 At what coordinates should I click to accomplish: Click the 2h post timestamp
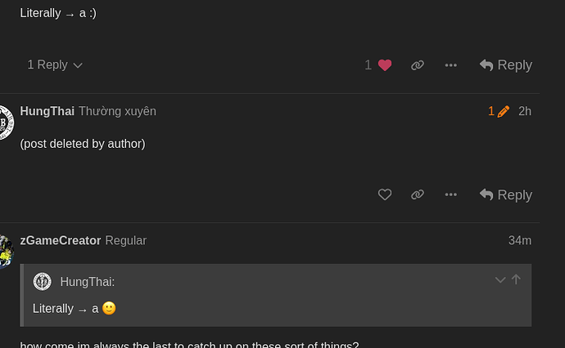coord(525,111)
